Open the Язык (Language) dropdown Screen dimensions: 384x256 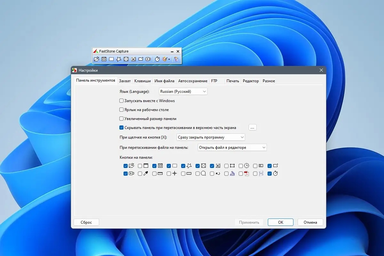tap(183, 92)
